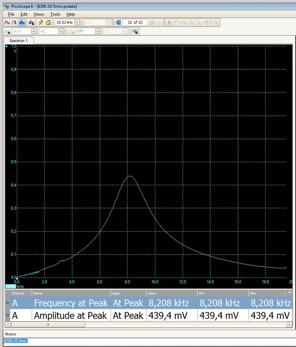Image resolution: width=296 pixels, height=347 pixels.
Task: Open Channel A options button
Action: (x=7, y=31)
